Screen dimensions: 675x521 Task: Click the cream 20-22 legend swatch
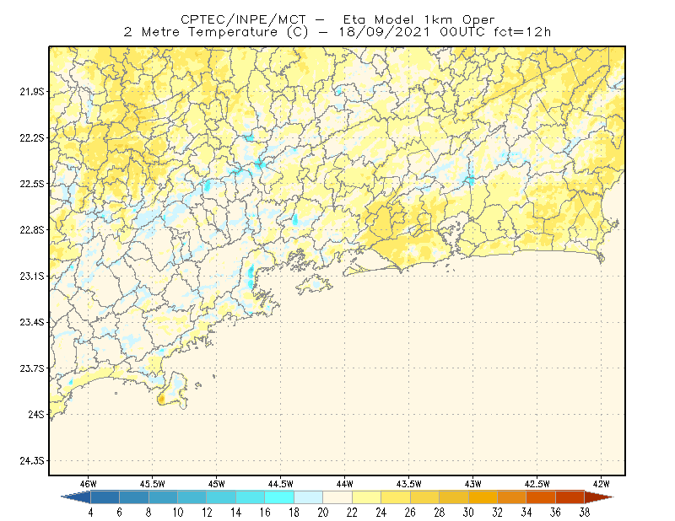click(x=337, y=497)
